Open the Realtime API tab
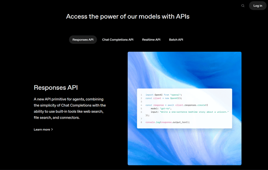The height and width of the screenshot is (170, 268). tap(151, 40)
